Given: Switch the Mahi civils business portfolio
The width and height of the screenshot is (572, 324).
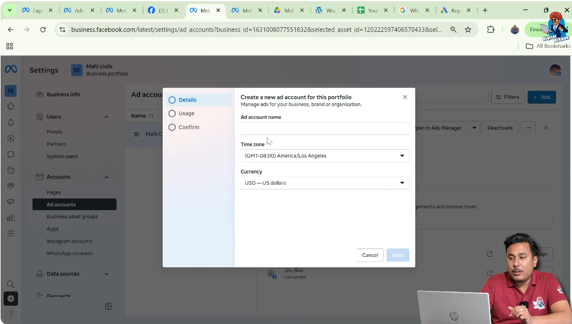Looking at the screenshot, I should pos(99,70).
